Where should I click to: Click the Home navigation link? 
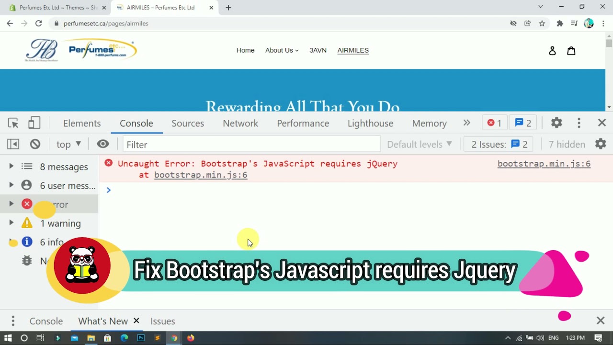pyautogui.click(x=245, y=50)
